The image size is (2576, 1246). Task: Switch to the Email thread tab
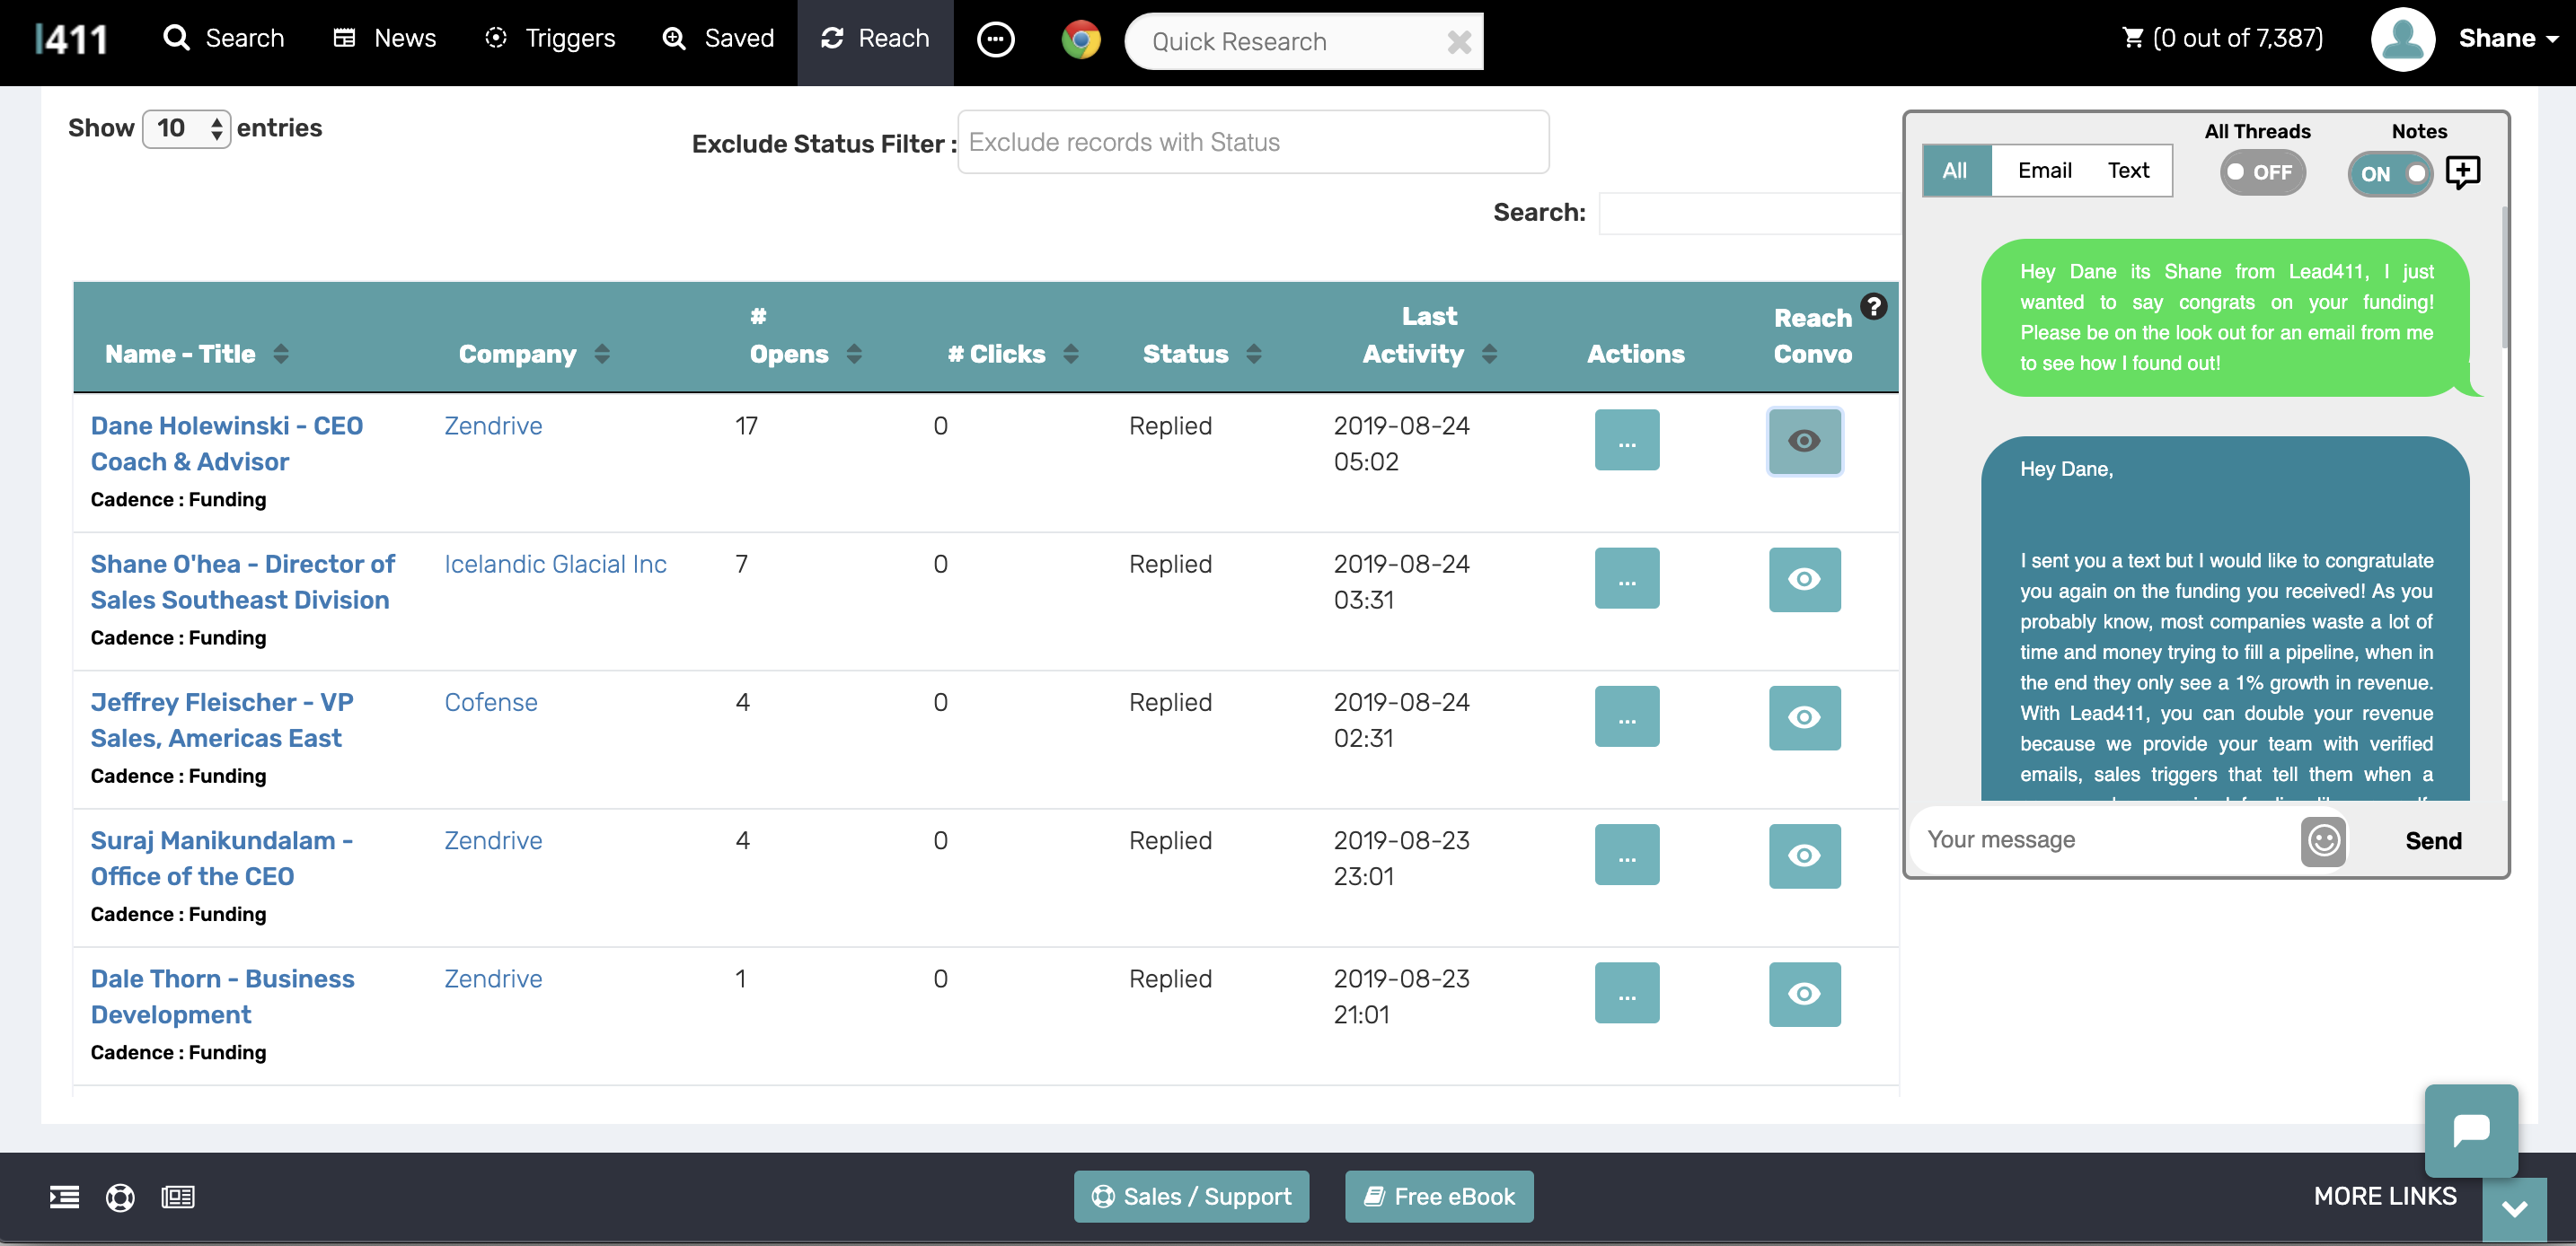click(x=2044, y=171)
